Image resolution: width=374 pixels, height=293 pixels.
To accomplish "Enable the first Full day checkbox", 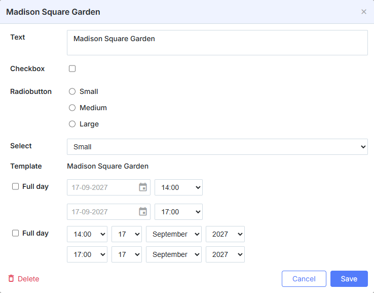I will [x=15, y=186].
